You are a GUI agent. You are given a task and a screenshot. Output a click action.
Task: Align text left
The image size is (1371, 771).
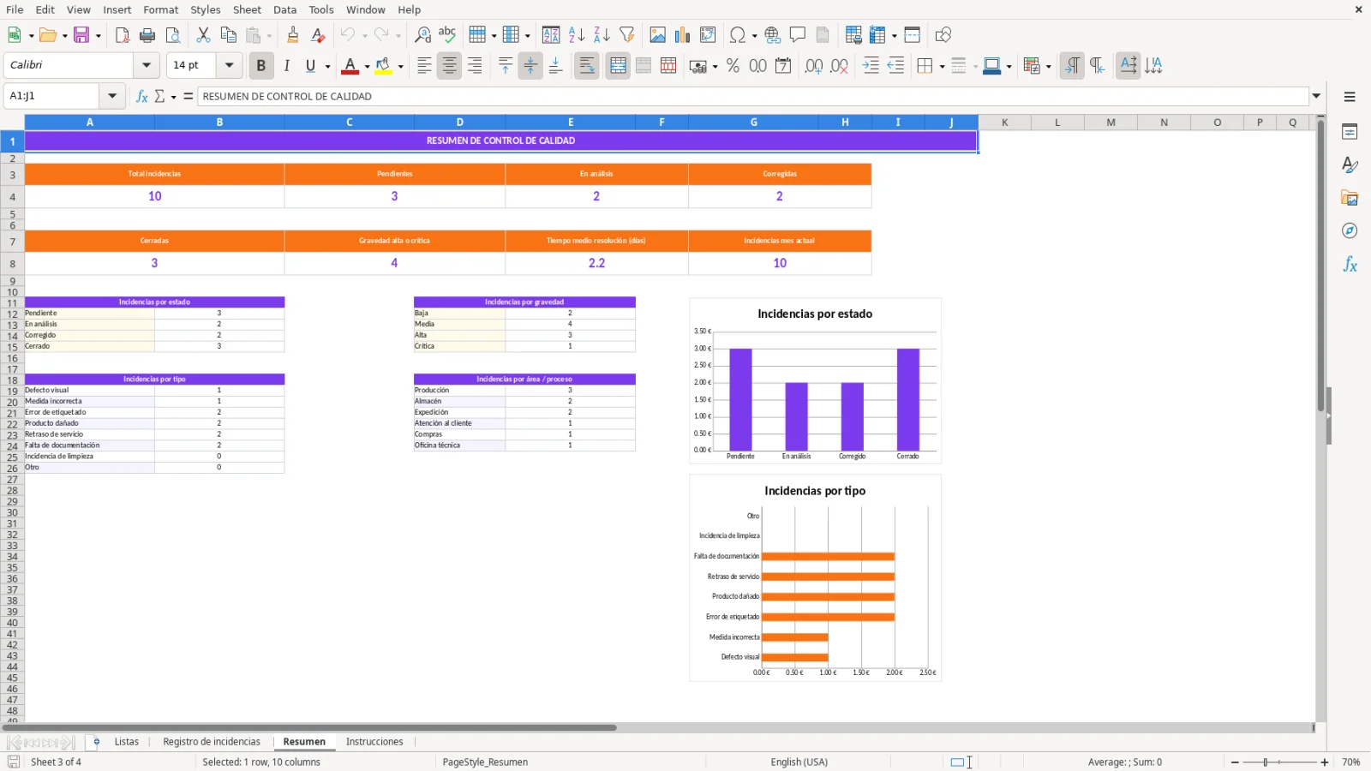[424, 66]
